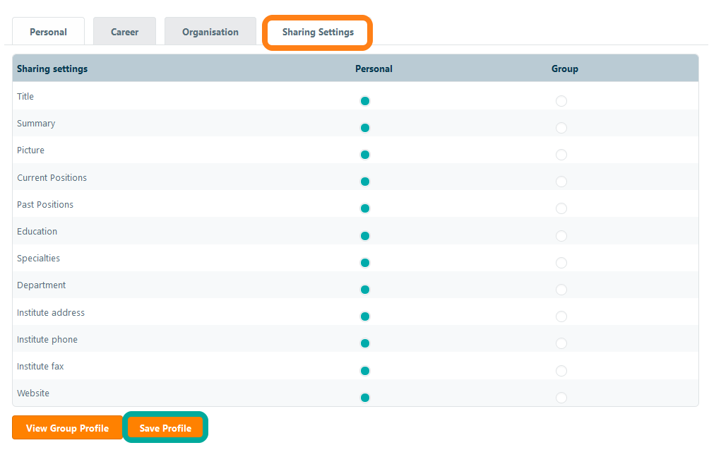Choose Group for Current Positions

(561, 182)
